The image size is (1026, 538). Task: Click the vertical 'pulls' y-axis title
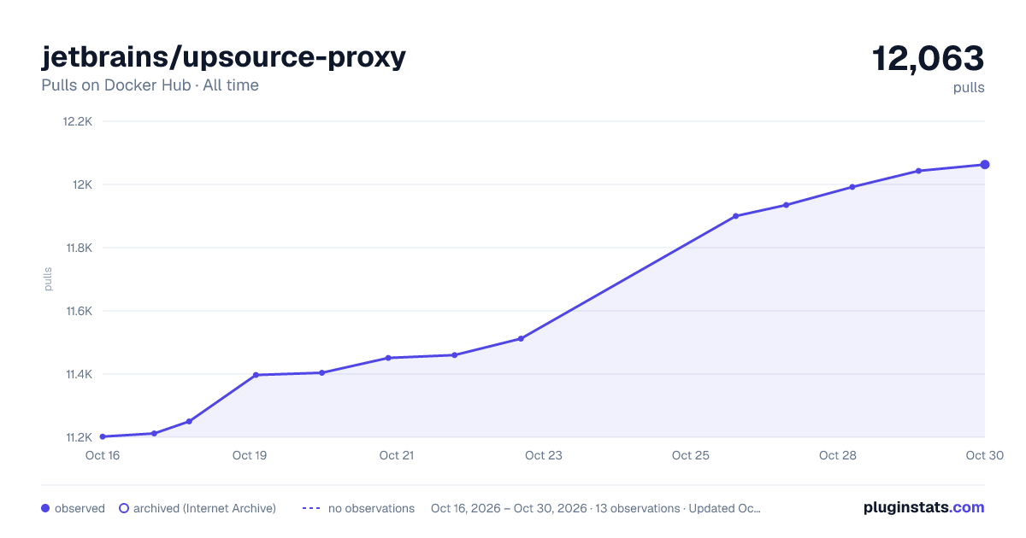coord(49,279)
